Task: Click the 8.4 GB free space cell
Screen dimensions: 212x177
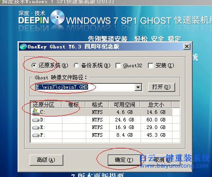Action: tap(124, 135)
